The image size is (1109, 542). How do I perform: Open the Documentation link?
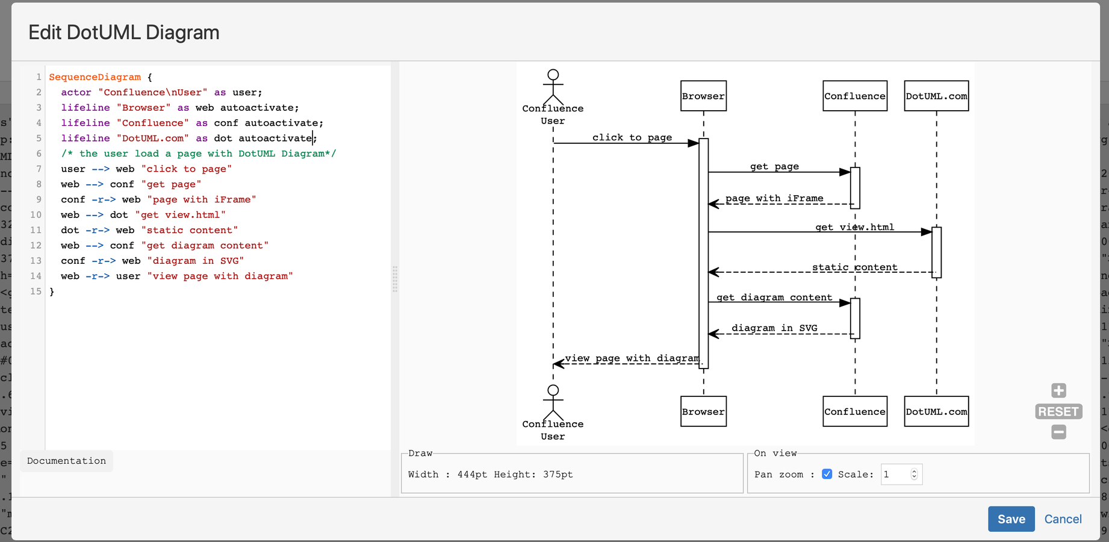pyautogui.click(x=66, y=461)
